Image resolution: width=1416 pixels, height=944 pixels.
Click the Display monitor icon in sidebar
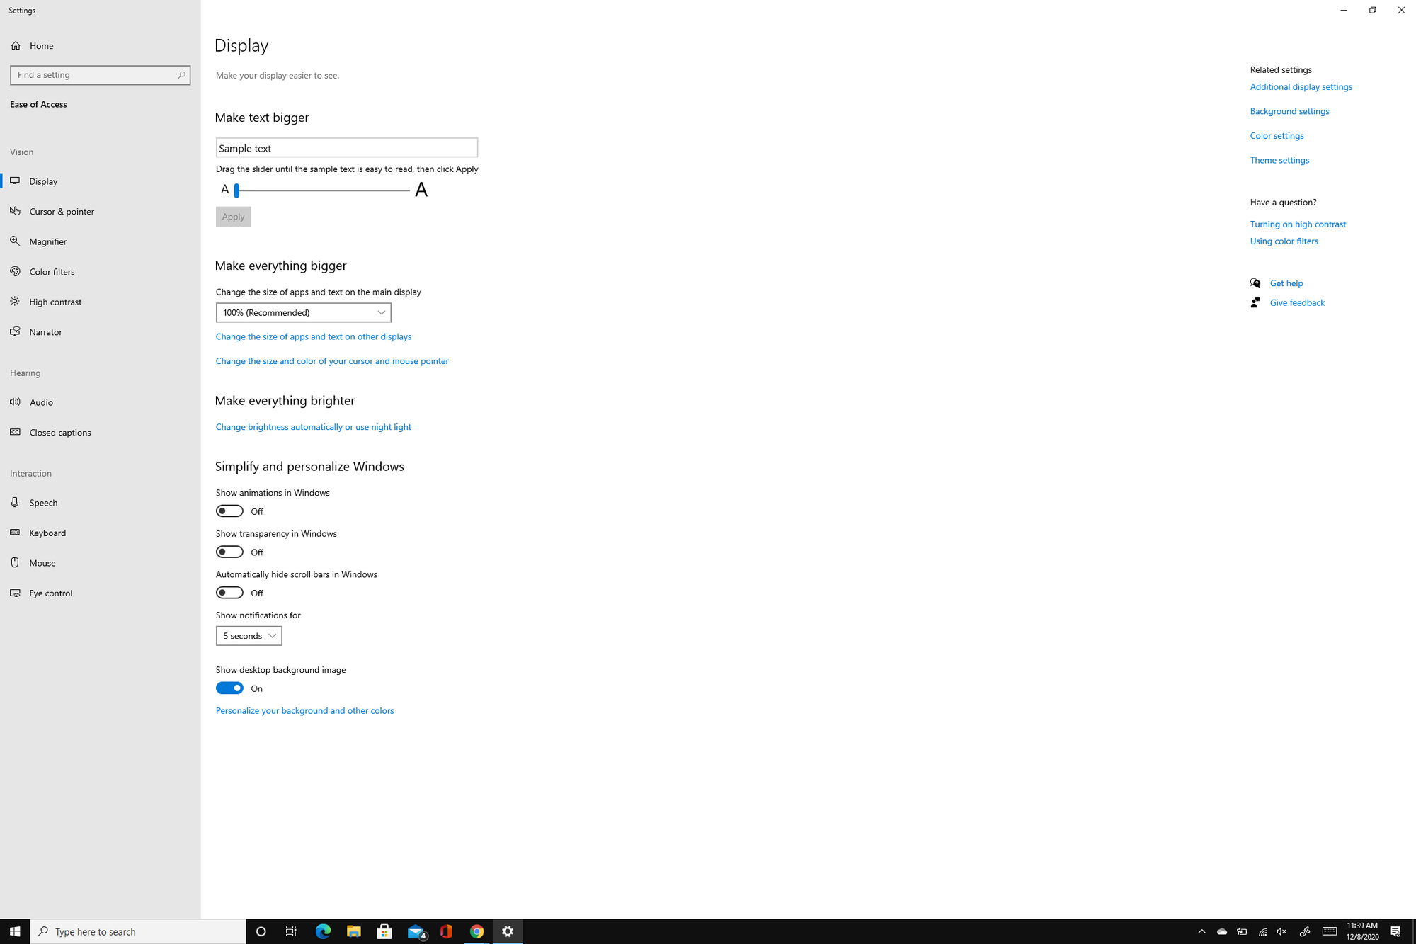click(x=15, y=181)
